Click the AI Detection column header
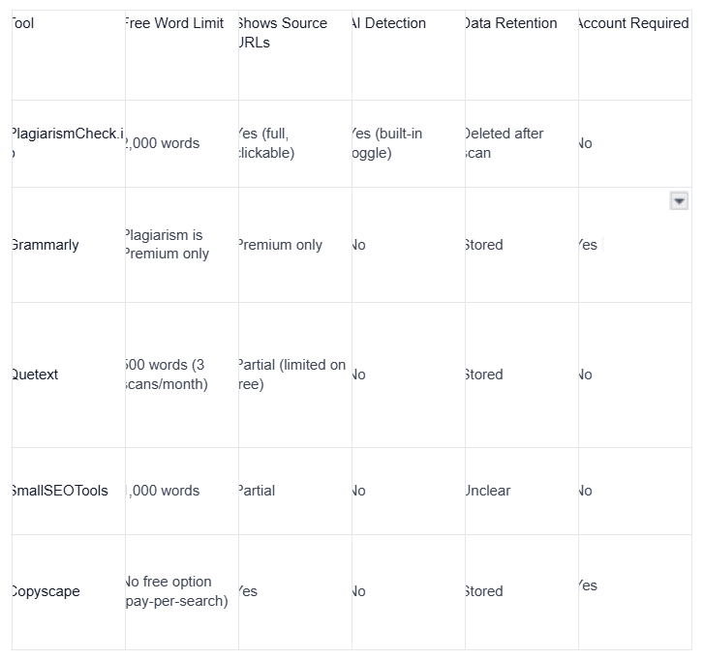 point(409,55)
